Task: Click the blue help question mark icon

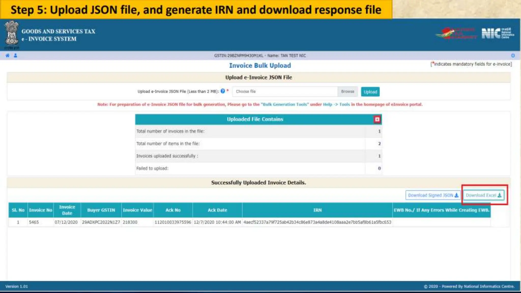Action: pyautogui.click(x=223, y=91)
